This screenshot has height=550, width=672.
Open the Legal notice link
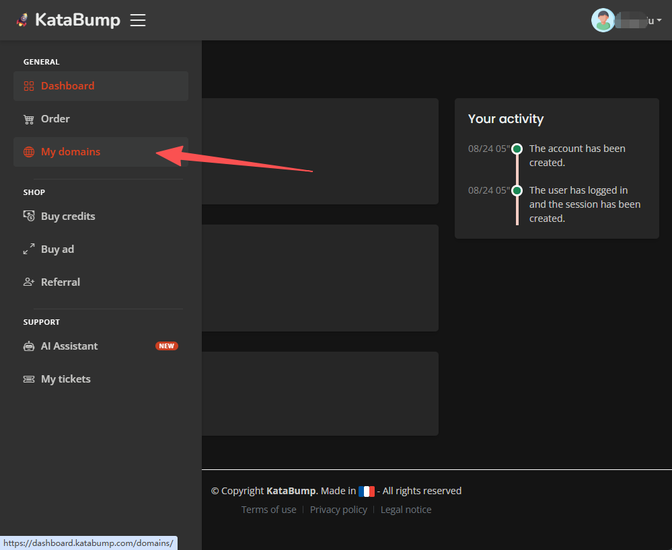tap(406, 510)
